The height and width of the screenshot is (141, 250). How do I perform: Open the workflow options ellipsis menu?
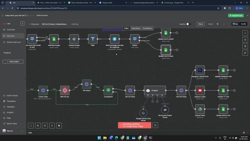[x=224, y=24]
